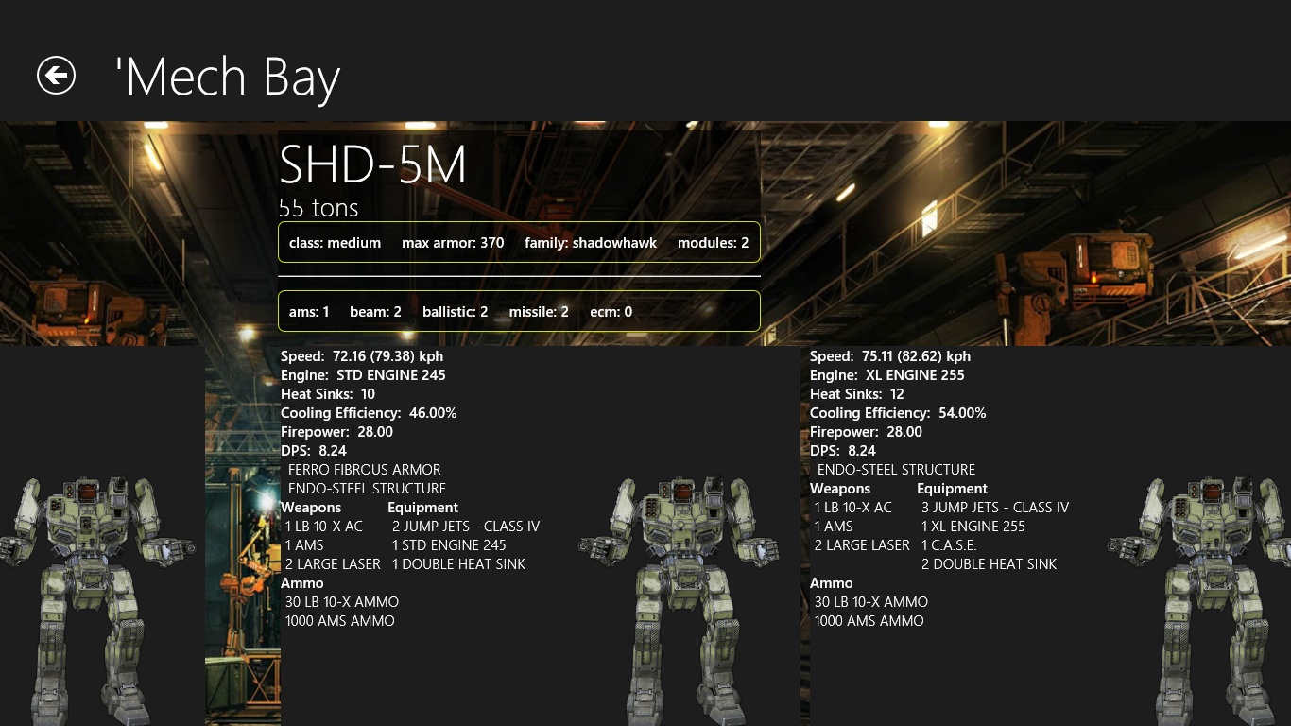Image resolution: width=1291 pixels, height=726 pixels.
Task: Click Cooling Efficiency: 54.00% line
Action: pyautogui.click(x=898, y=413)
